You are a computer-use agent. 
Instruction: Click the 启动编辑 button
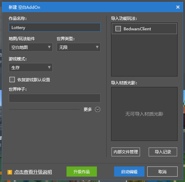click(x=129, y=172)
